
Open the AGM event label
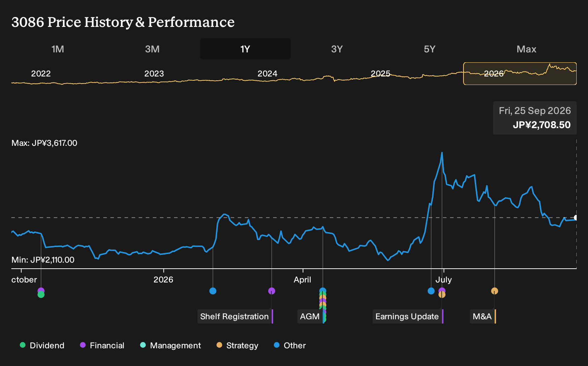click(x=311, y=316)
